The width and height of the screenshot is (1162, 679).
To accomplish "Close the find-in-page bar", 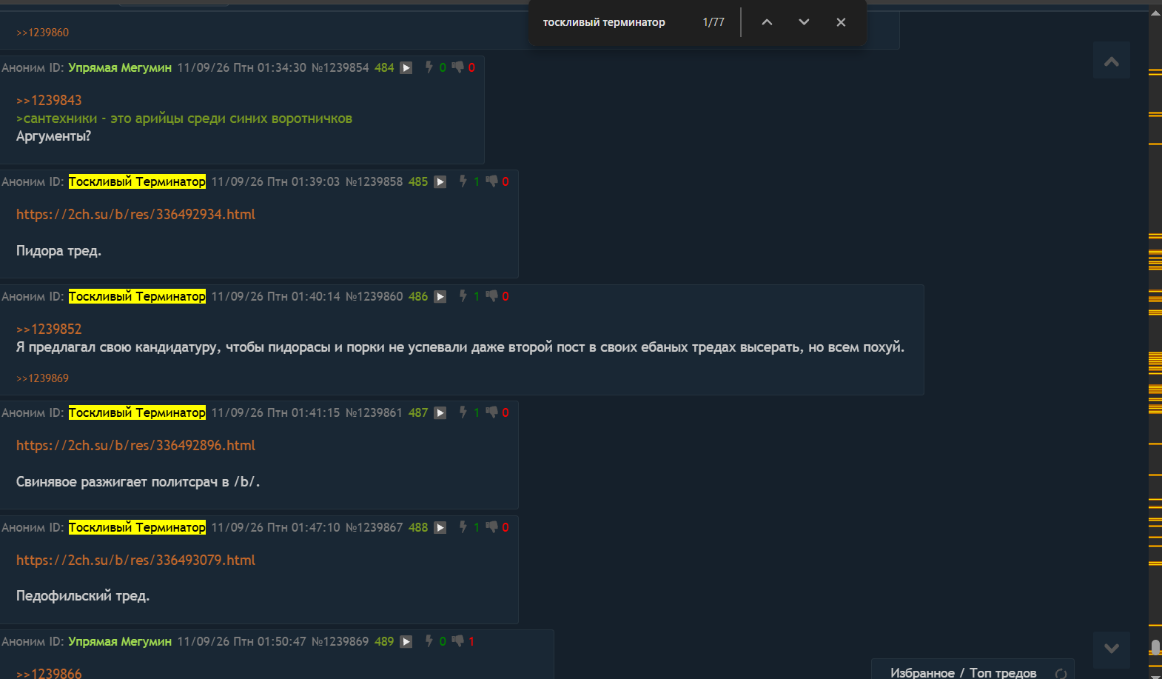I will pos(841,22).
